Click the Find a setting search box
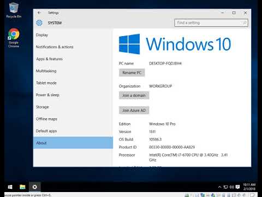 click(211, 23)
